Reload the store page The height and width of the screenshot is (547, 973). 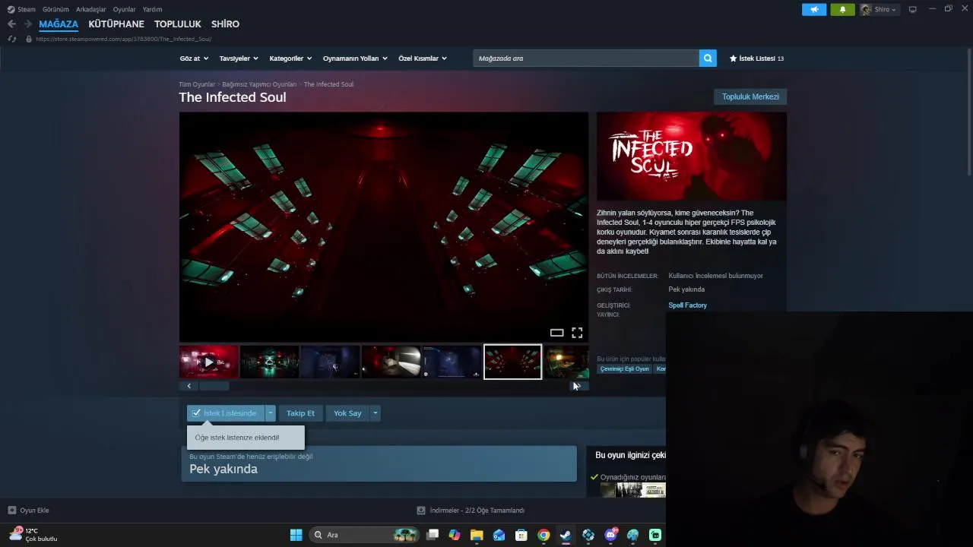click(x=11, y=39)
